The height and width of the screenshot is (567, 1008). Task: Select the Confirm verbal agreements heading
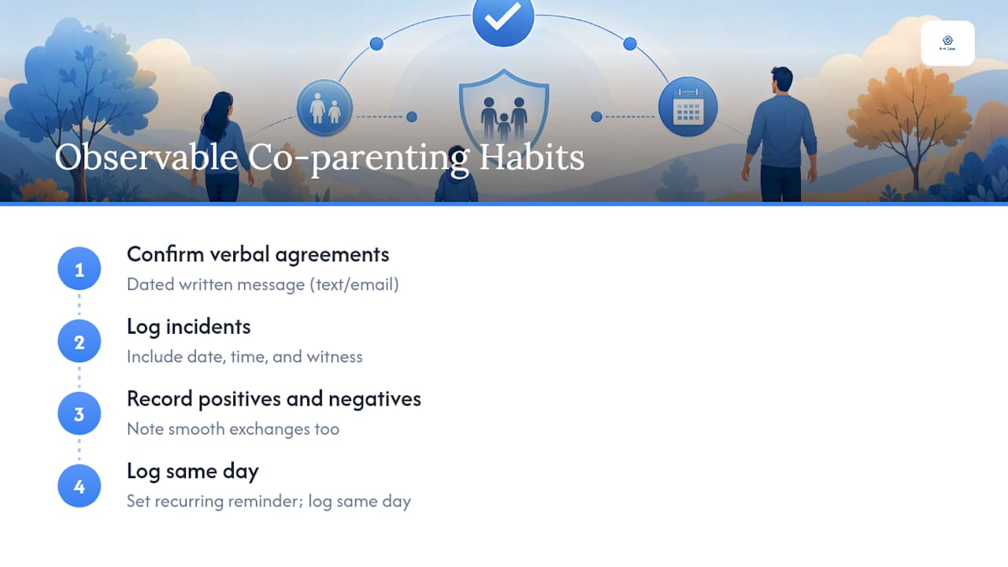[258, 254]
